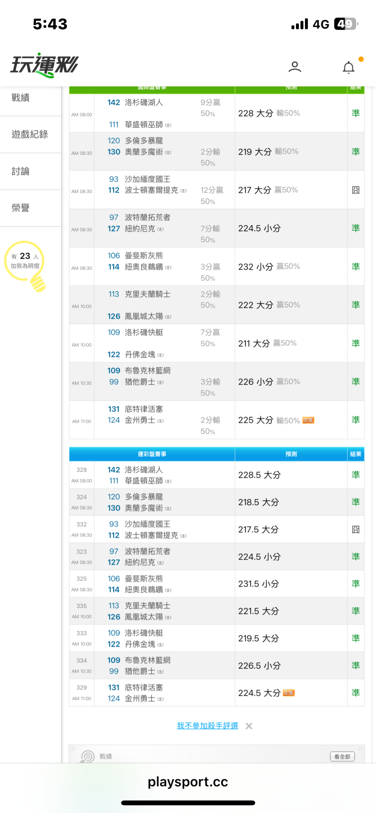Viewport: 376px width, 813px height.
Task: Switch to the 討論 sidebar tab
Action: [21, 171]
